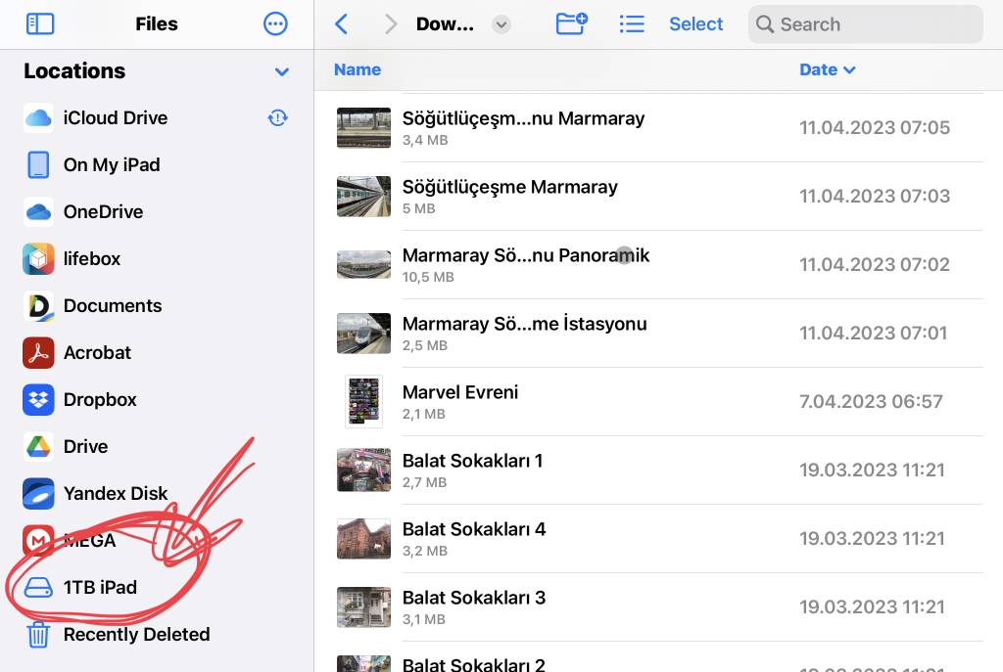
Task: Tap the iCloud Drive sync status icon
Action: [278, 118]
